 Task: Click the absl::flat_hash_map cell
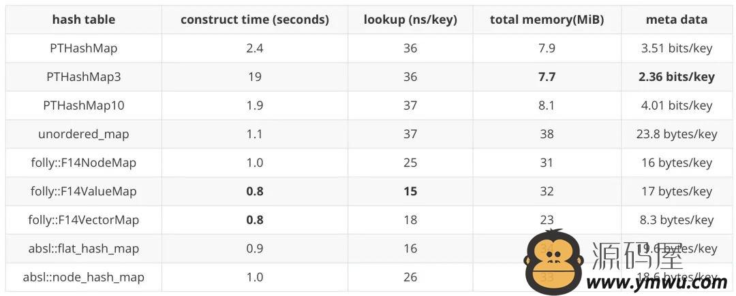pos(84,248)
